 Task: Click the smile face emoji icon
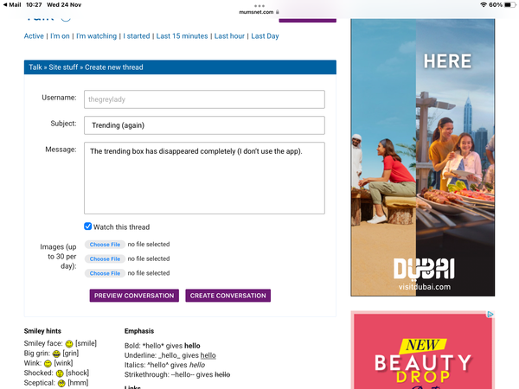pyautogui.click(x=69, y=344)
